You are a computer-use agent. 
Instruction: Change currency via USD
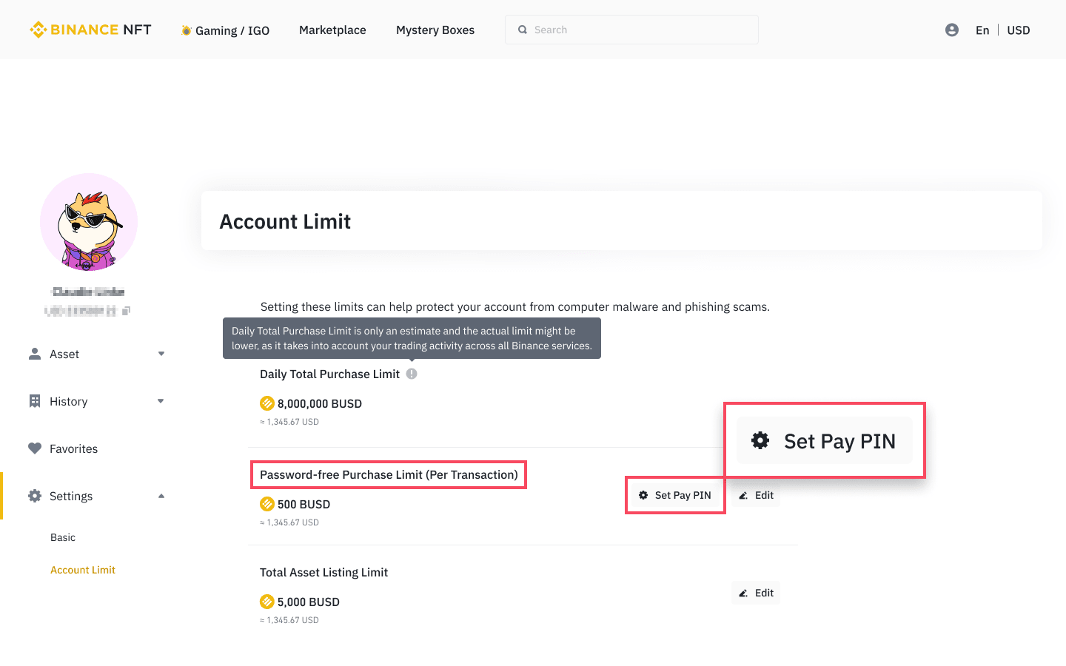click(x=1019, y=30)
